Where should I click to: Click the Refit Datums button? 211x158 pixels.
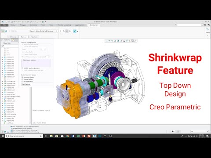pos(26,84)
